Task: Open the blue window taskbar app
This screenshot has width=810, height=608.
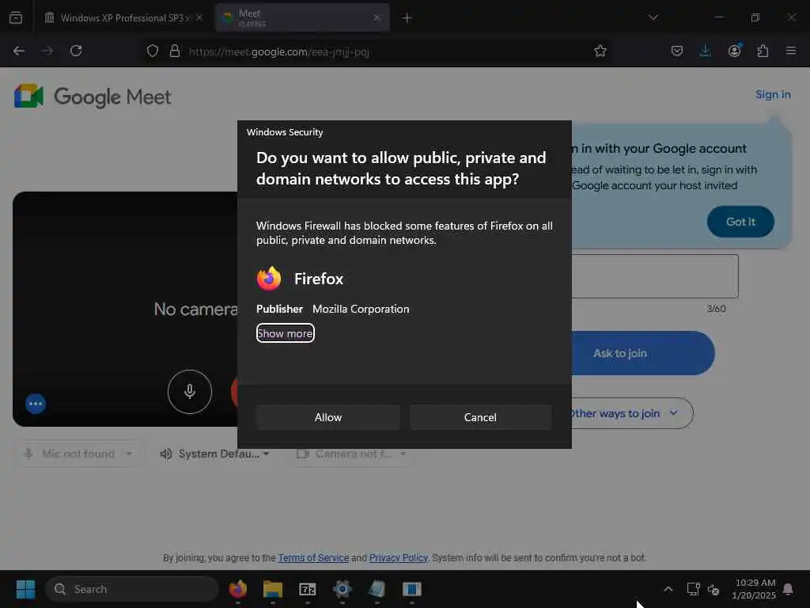Action: 411,589
